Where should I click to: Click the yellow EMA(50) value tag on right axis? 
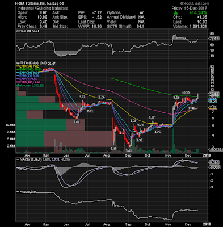click(x=213, y=107)
